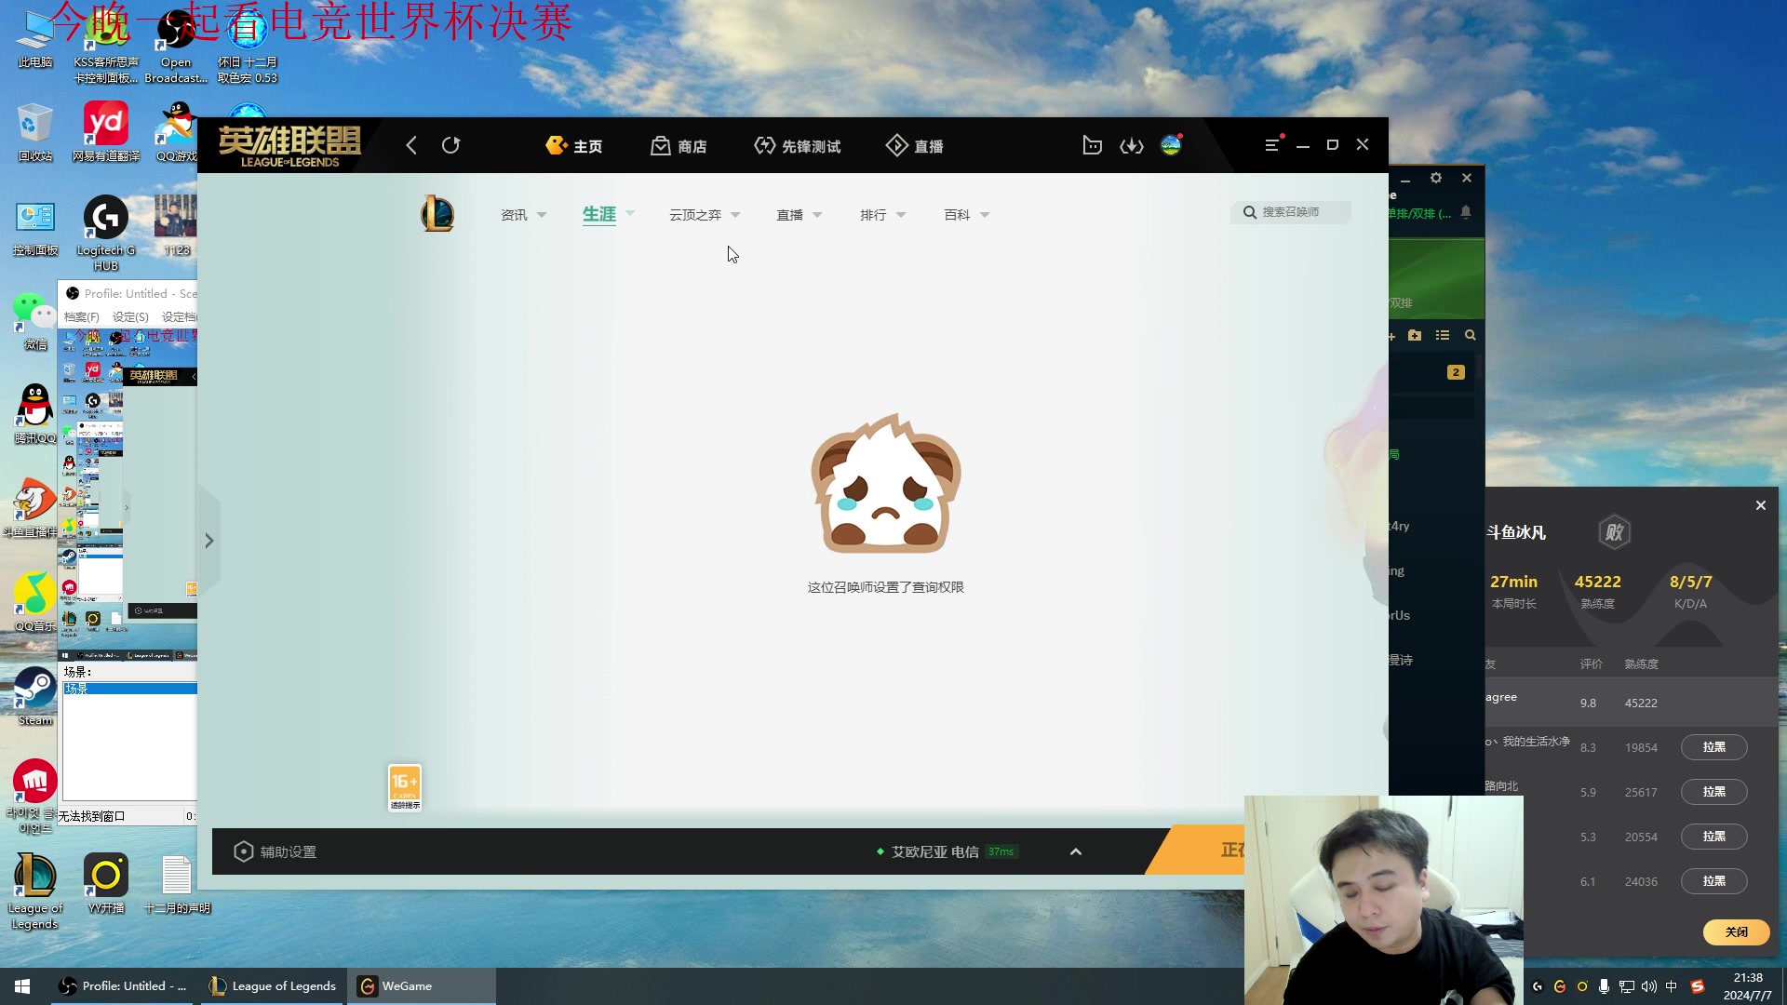This screenshot has width=1787, height=1005.
Task: Switch to the 直播 tab in top bar
Action: 914,146
